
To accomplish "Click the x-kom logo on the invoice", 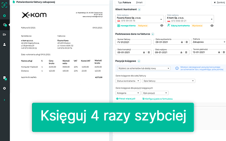I will [x=34, y=15].
